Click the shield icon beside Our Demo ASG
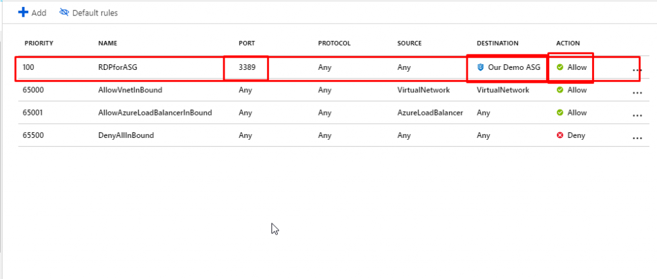 pyautogui.click(x=481, y=67)
